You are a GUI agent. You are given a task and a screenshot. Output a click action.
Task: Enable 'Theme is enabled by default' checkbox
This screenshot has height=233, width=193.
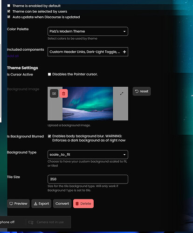(x=9, y=6)
